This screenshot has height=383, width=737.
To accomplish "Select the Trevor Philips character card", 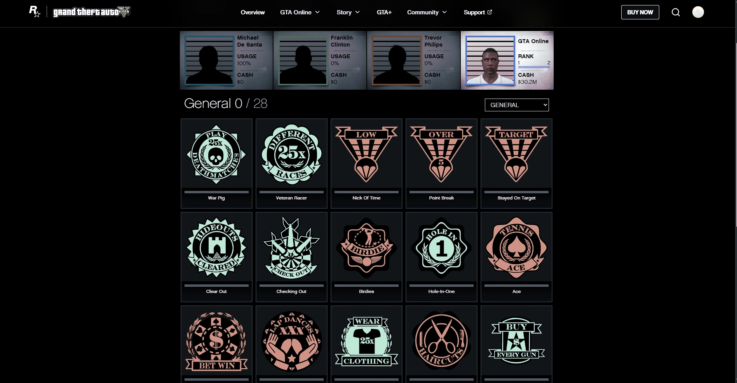I will point(414,61).
